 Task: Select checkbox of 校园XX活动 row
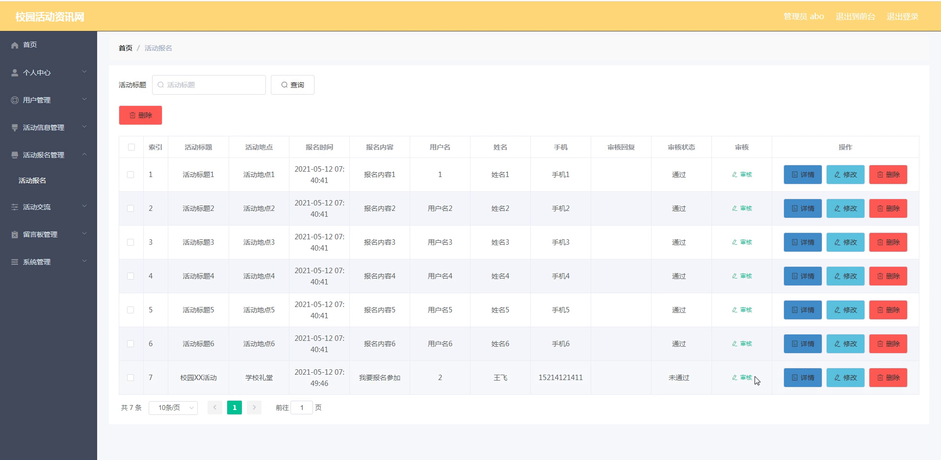(x=131, y=378)
